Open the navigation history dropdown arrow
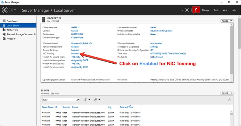 [15, 10]
